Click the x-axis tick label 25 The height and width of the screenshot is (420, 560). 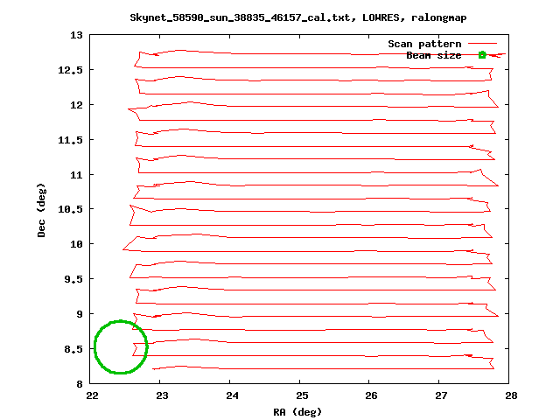pyautogui.click(x=302, y=395)
